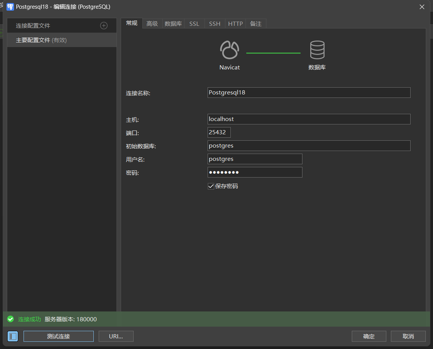Open the HTTP tab
The width and height of the screenshot is (433, 349).
coord(236,24)
